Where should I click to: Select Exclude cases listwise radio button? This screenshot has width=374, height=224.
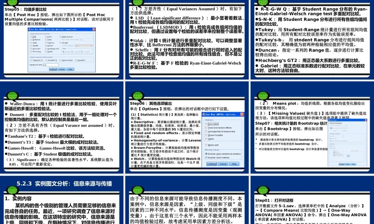206,158
